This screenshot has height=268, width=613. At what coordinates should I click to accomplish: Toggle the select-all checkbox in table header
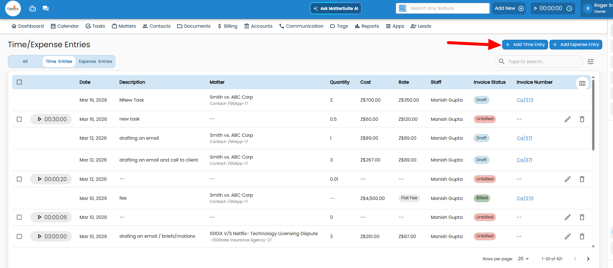coord(19,82)
